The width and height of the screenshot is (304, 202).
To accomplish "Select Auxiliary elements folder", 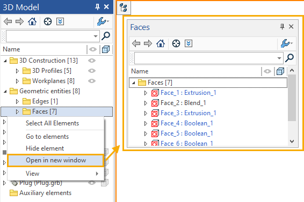I will click(40, 193).
